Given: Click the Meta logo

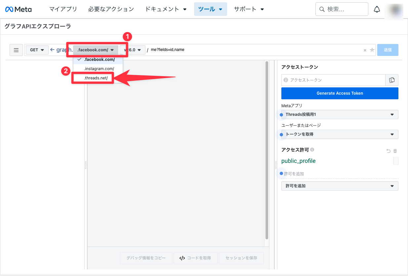Looking at the screenshot, I should click(19, 9).
